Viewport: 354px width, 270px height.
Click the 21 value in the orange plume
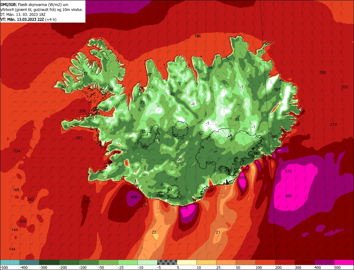(218, 232)
